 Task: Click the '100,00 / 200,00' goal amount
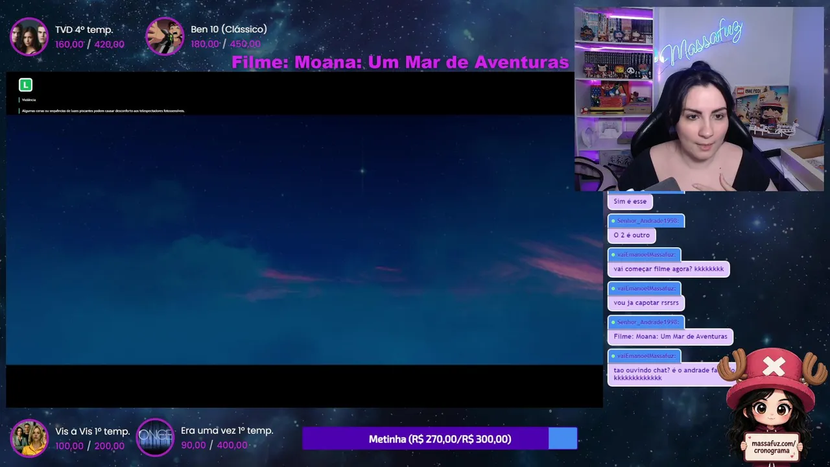tap(89, 446)
